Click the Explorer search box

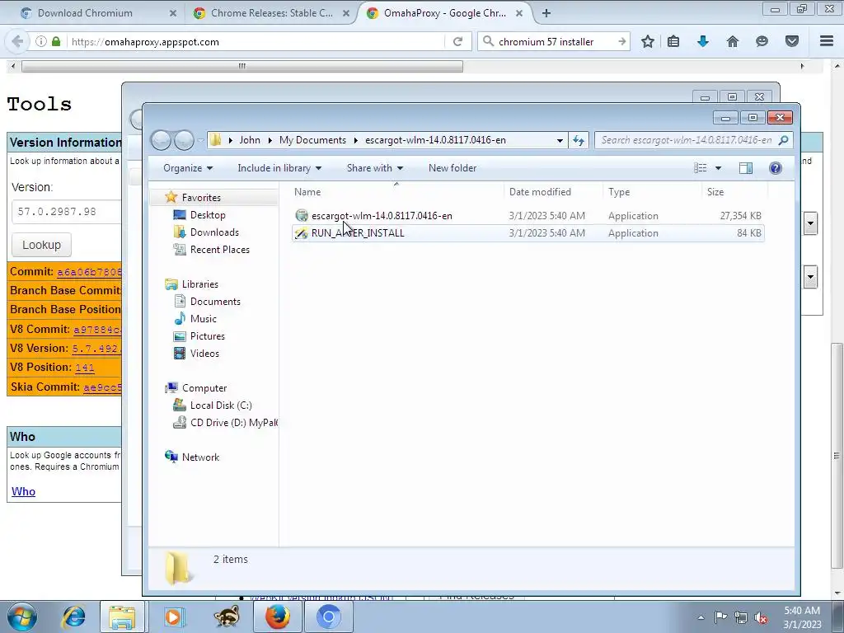point(693,140)
